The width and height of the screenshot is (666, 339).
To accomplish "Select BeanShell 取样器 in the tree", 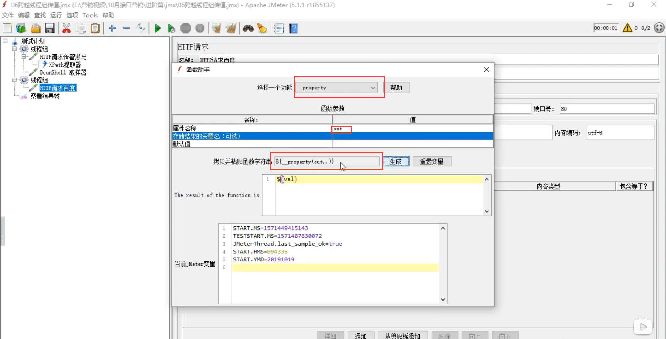I will [63, 72].
